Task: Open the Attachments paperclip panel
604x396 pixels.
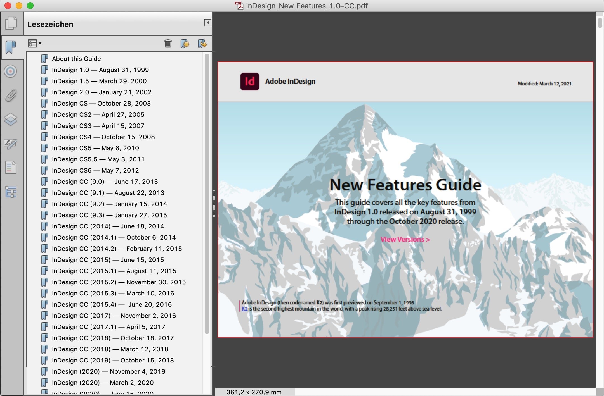Action: pos(11,96)
